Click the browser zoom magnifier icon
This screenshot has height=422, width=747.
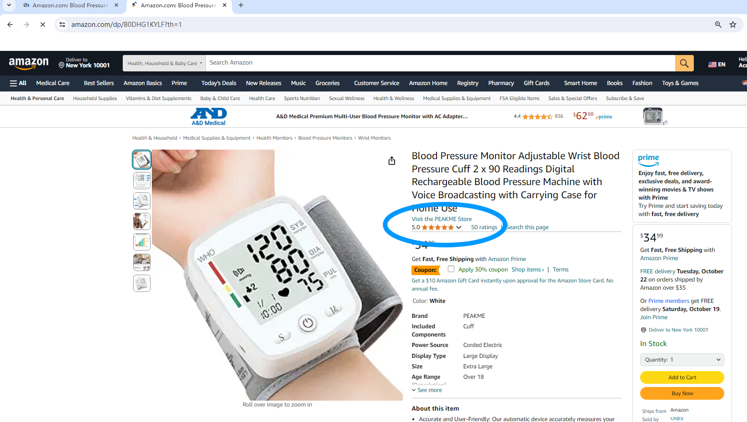[718, 25]
